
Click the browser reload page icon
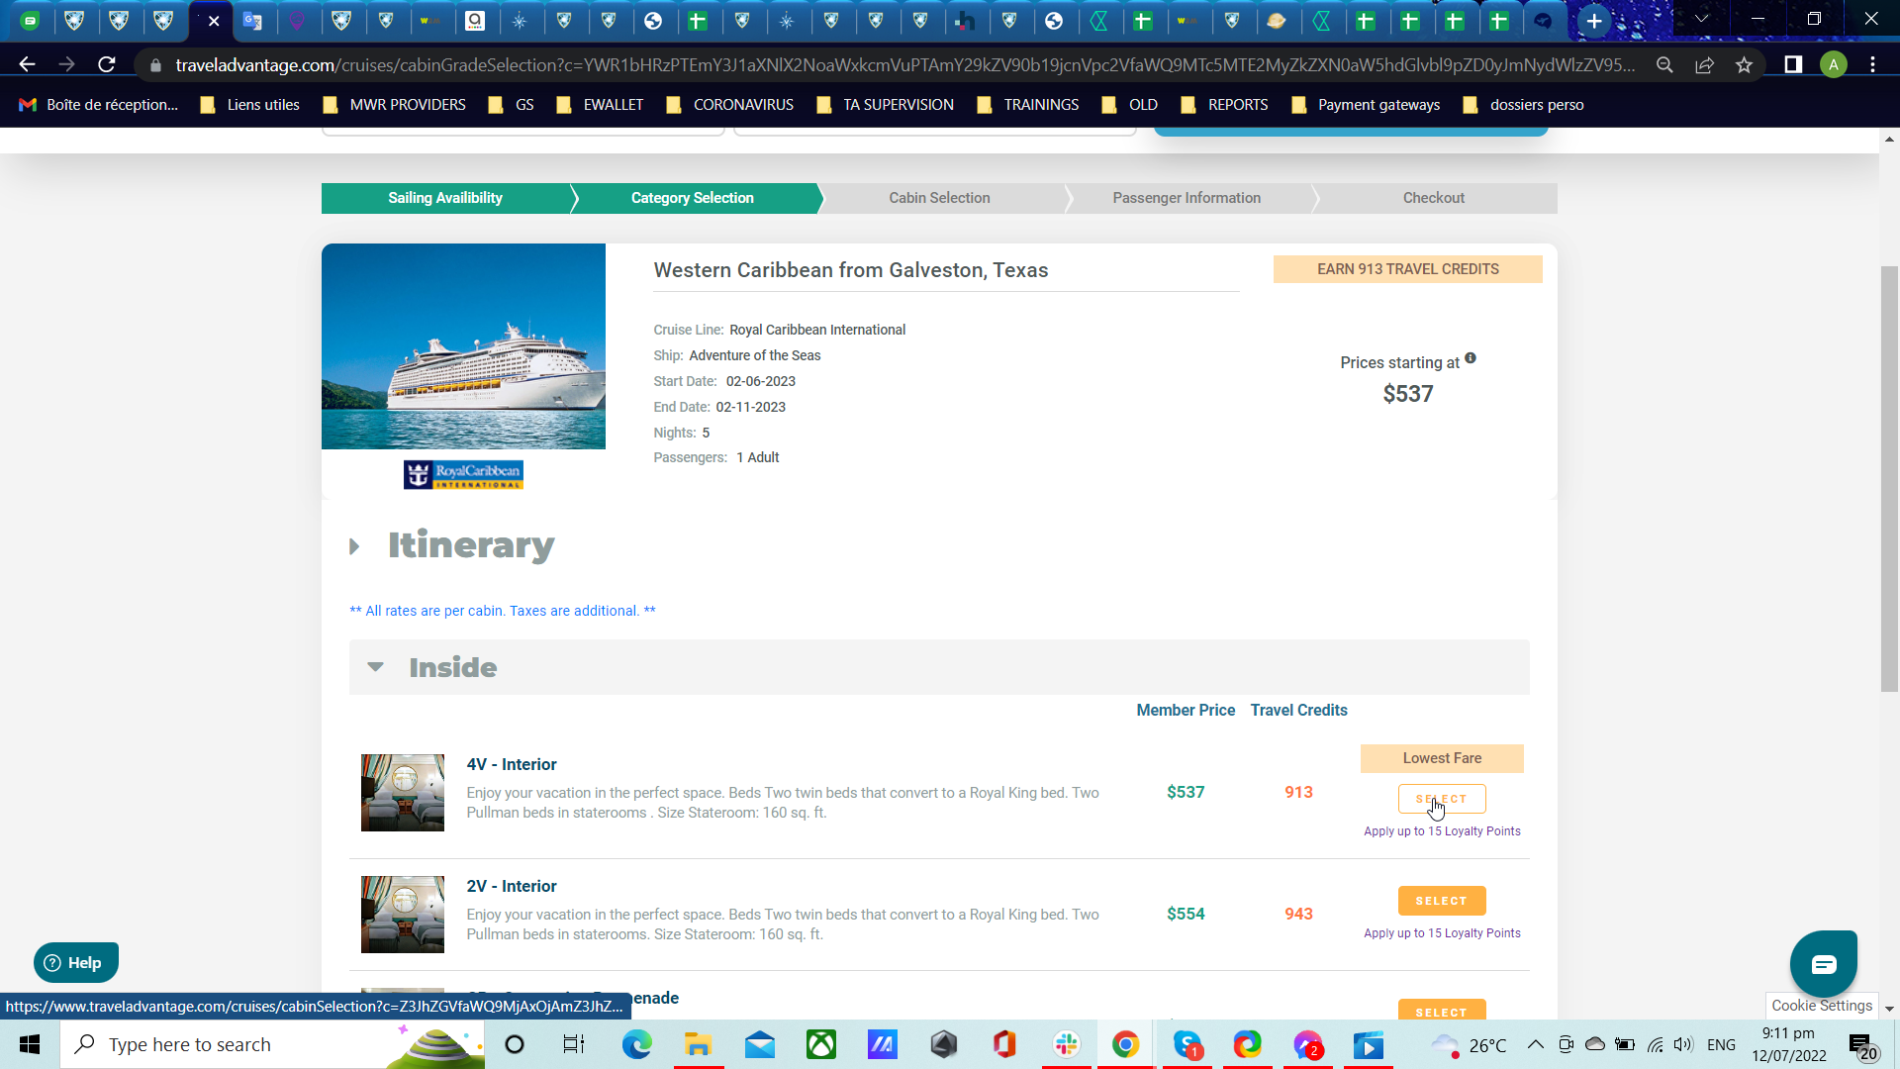[107, 64]
